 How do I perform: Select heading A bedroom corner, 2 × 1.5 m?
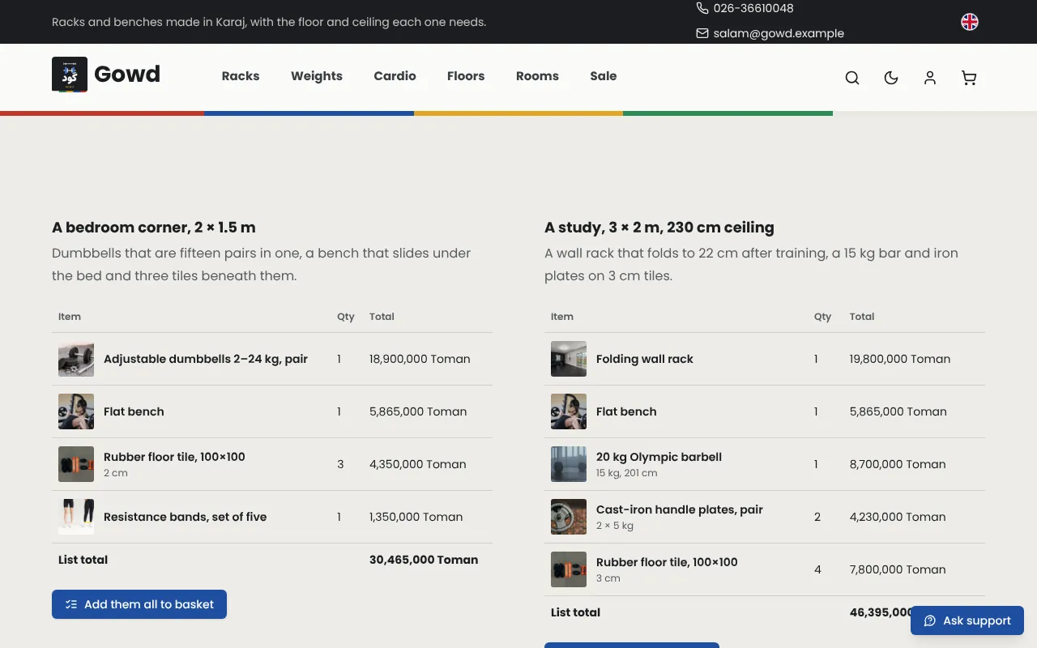click(x=154, y=228)
